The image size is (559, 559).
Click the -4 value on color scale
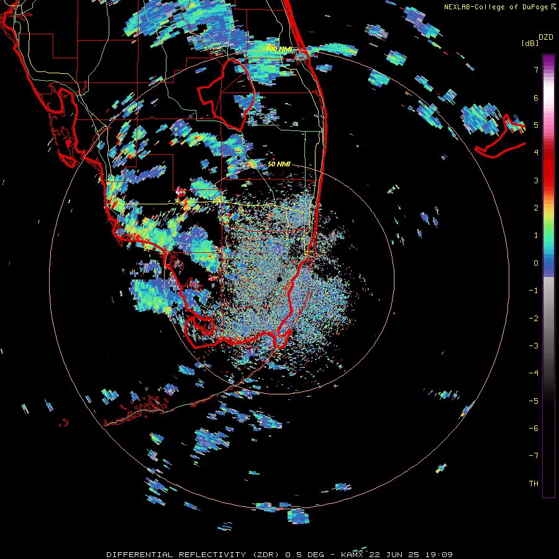click(x=534, y=373)
